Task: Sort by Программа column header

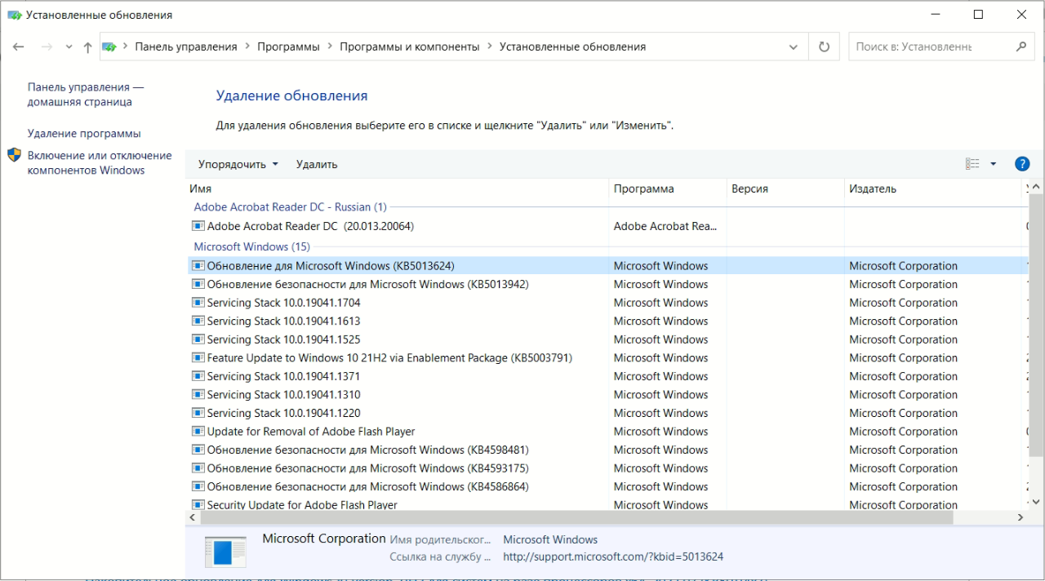Action: tap(667, 188)
